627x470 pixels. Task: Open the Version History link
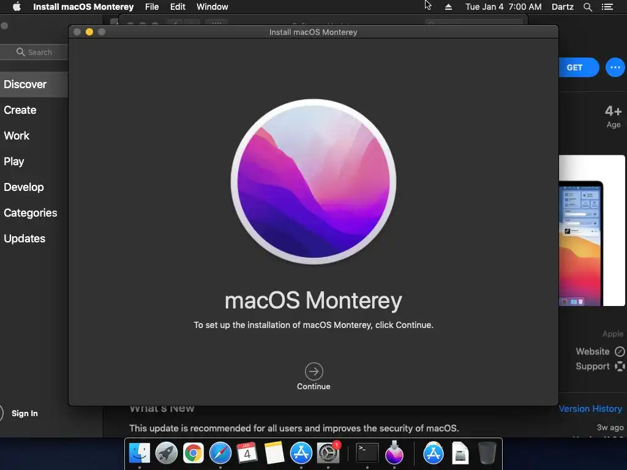tap(590, 408)
